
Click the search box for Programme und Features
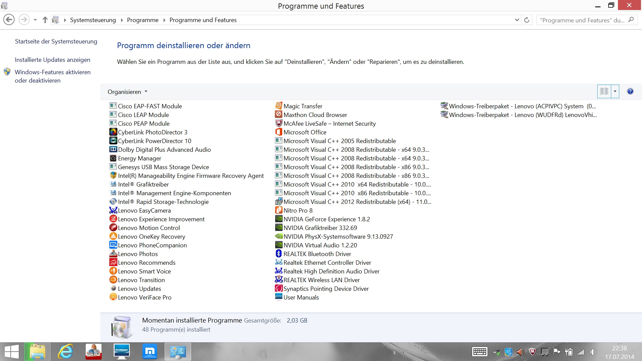click(587, 20)
